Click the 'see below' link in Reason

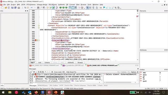point(98,79)
